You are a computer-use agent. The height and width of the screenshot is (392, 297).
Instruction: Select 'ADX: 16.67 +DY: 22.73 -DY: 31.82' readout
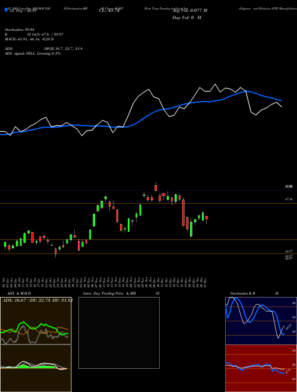(37, 301)
